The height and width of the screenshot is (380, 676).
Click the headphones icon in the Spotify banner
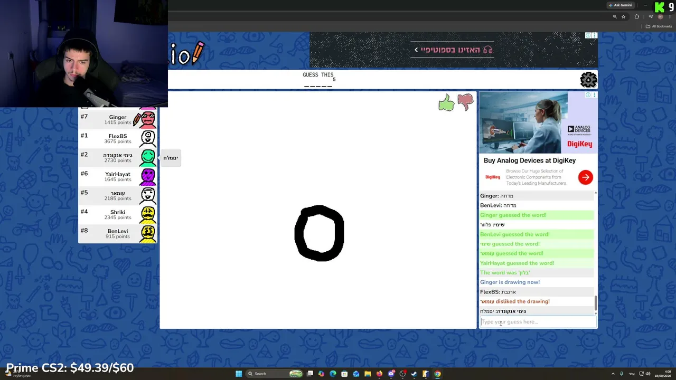click(488, 50)
